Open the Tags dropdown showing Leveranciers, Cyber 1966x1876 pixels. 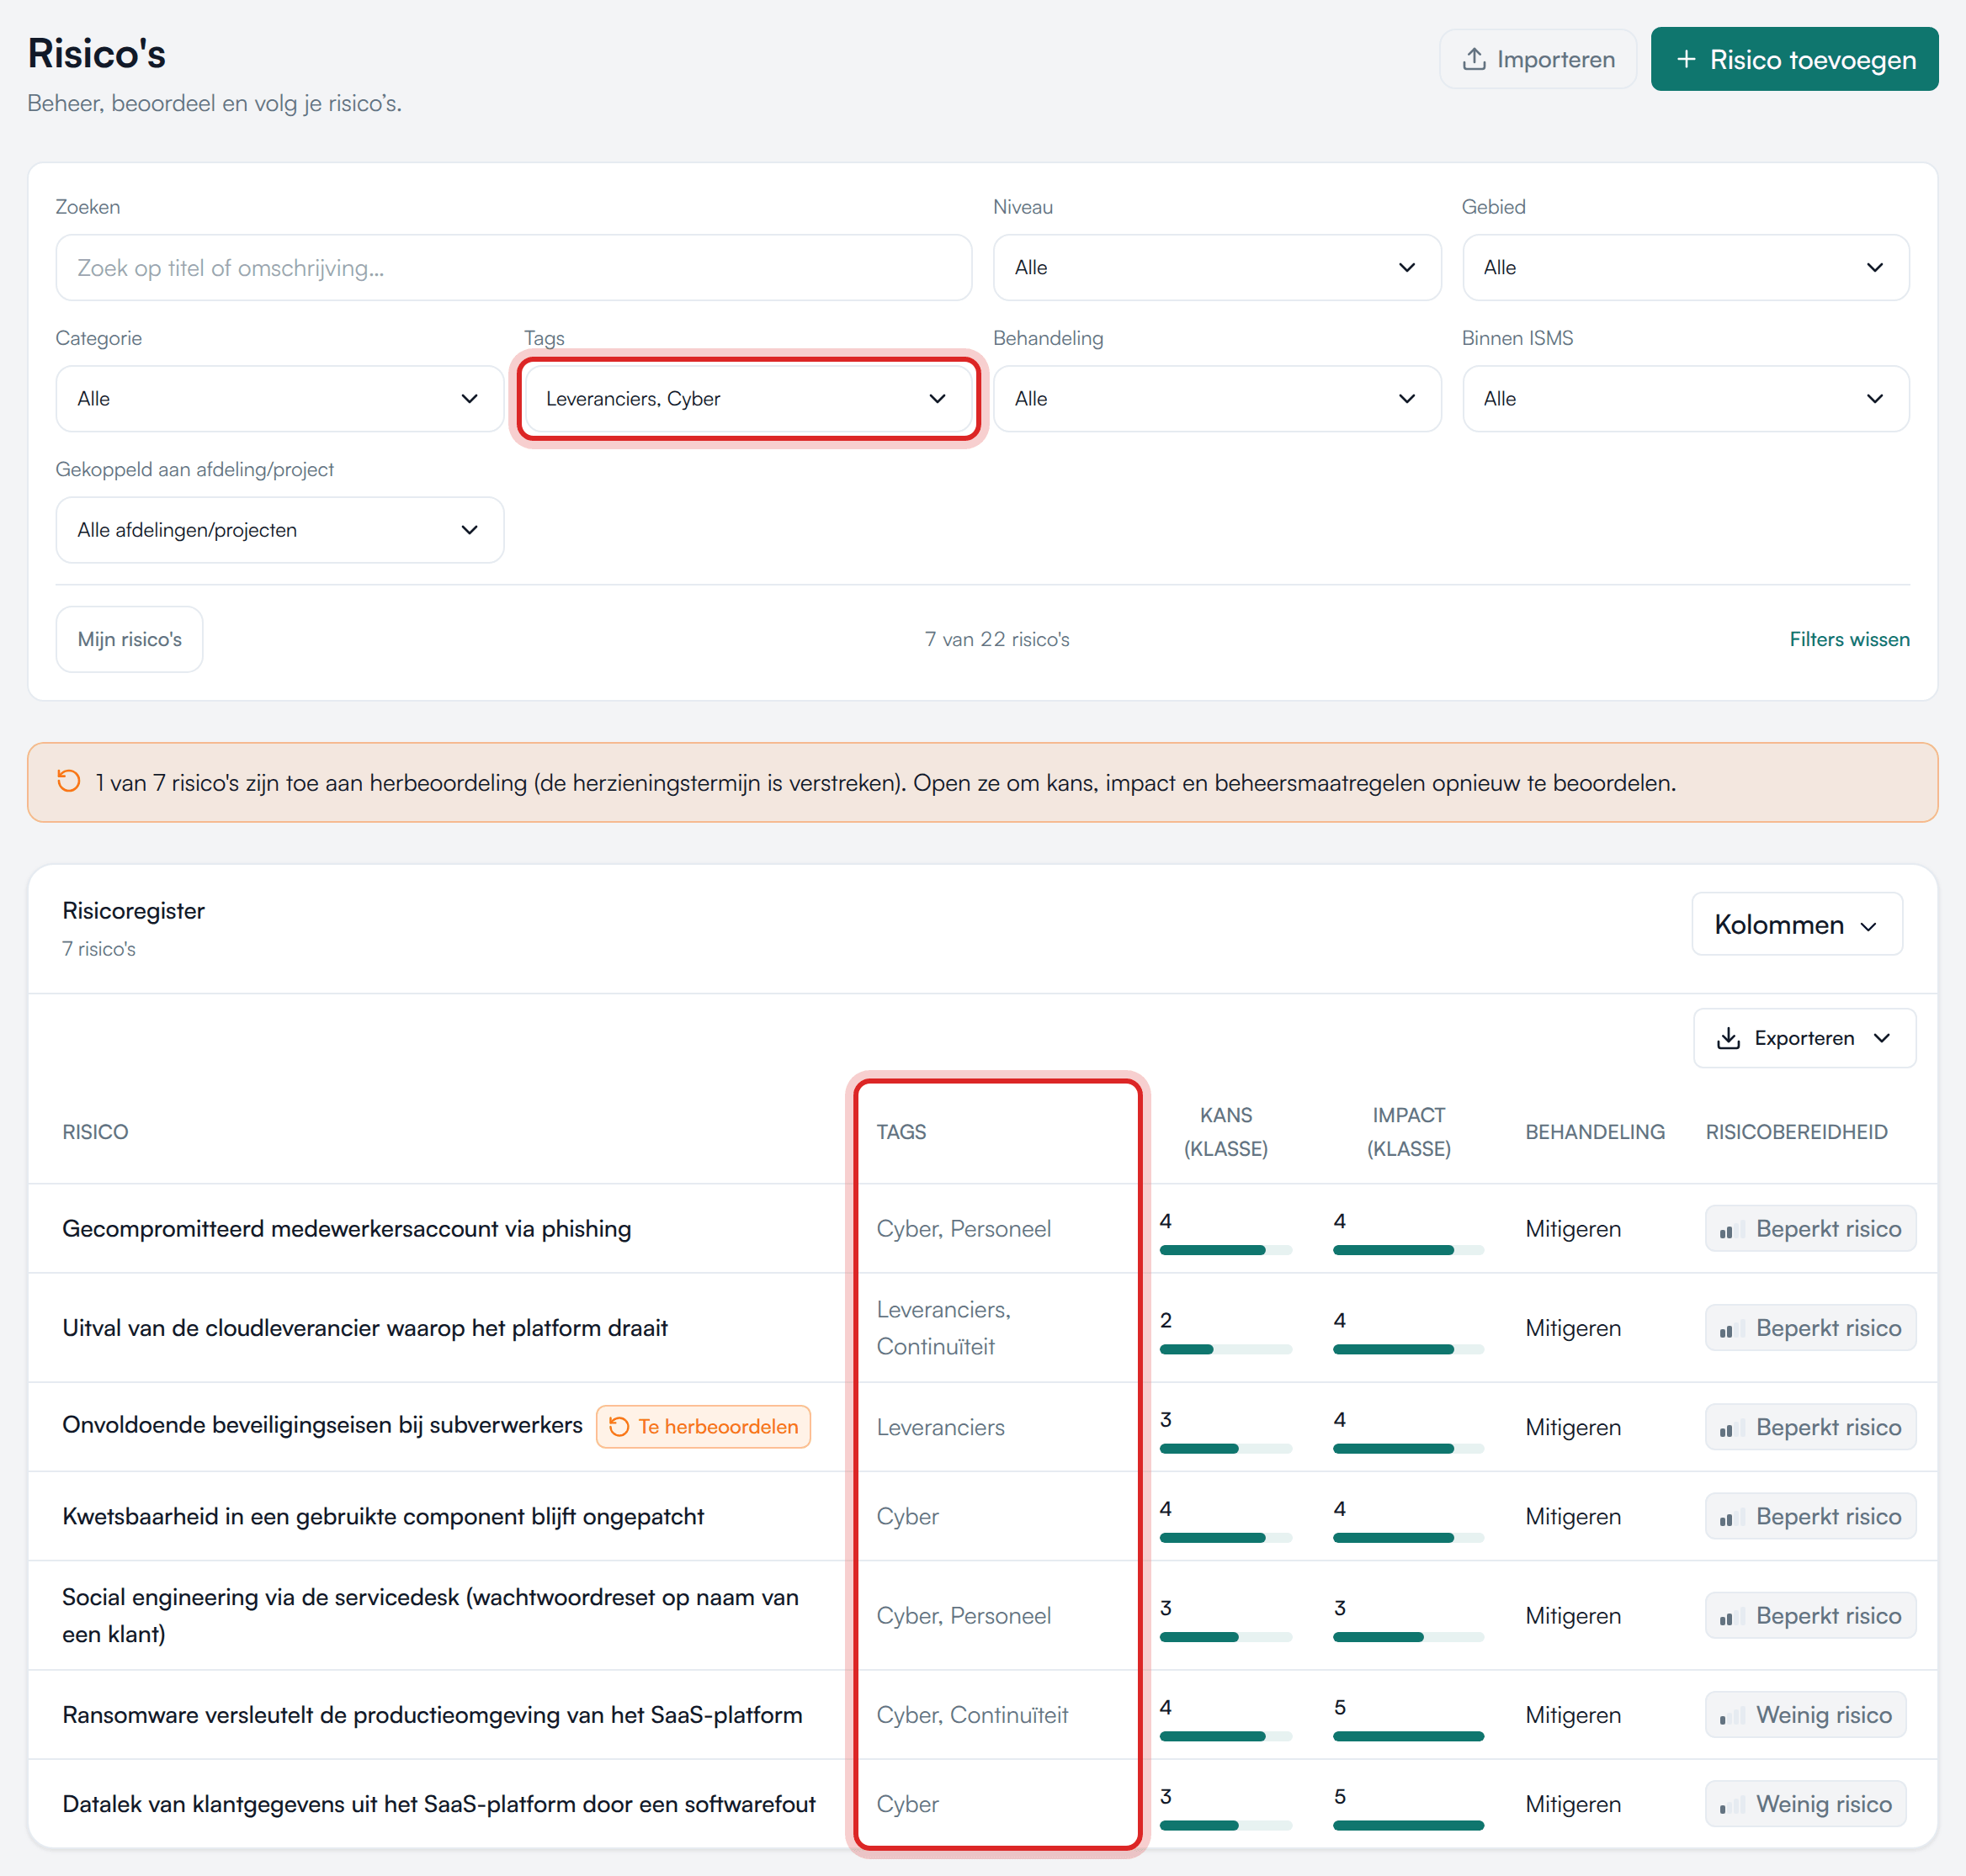click(x=747, y=398)
